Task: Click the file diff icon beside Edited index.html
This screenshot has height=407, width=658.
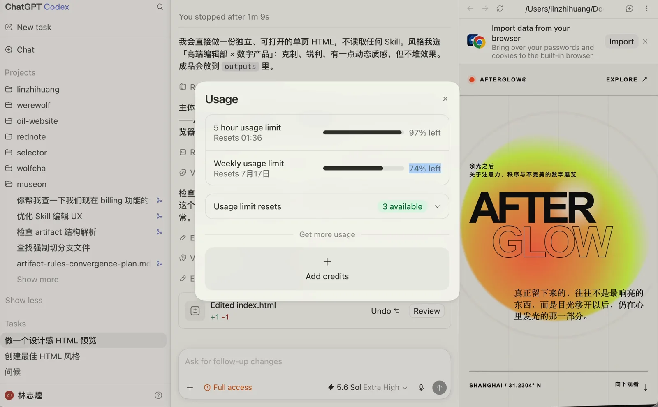Action: [x=195, y=311]
